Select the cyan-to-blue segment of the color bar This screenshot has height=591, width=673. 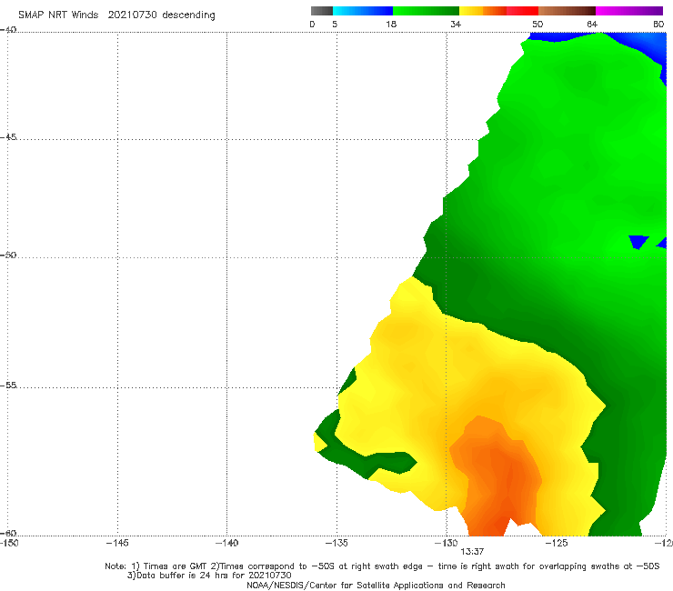pos(363,11)
